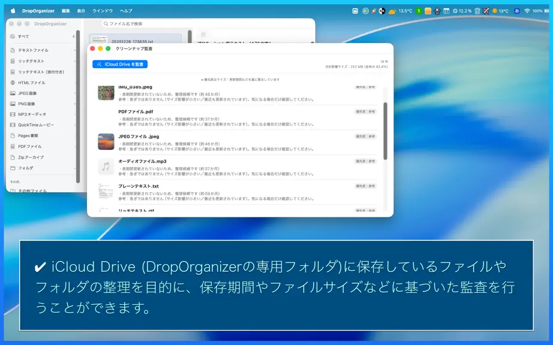Click the 優先度：参考 badge for プレーンテキスト.txt

tap(365, 186)
